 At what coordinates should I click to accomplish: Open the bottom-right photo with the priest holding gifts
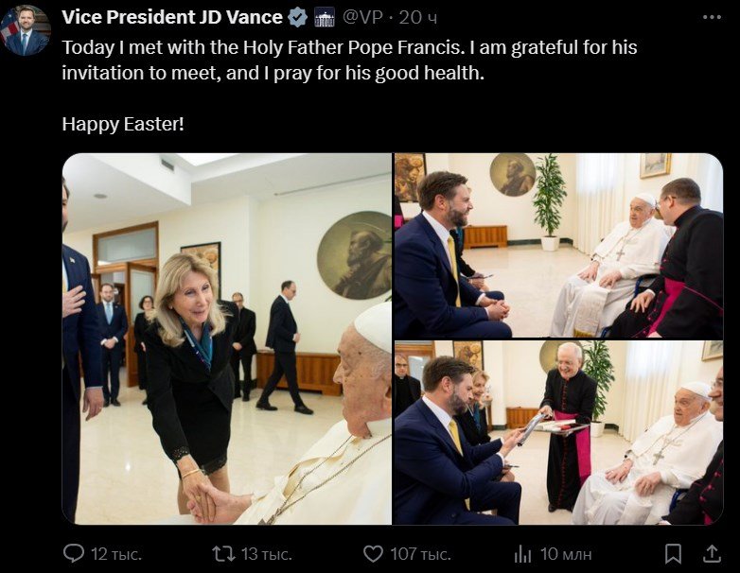[x=557, y=433]
